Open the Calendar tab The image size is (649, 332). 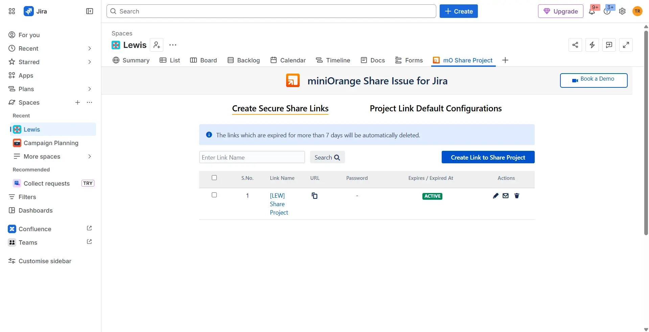point(288,60)
